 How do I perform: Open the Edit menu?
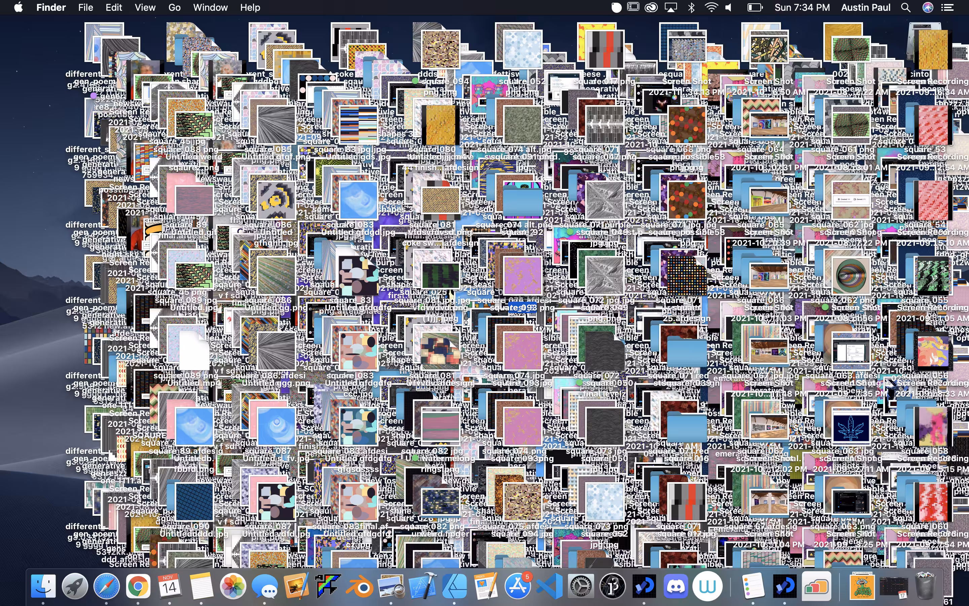pos(114,7)
